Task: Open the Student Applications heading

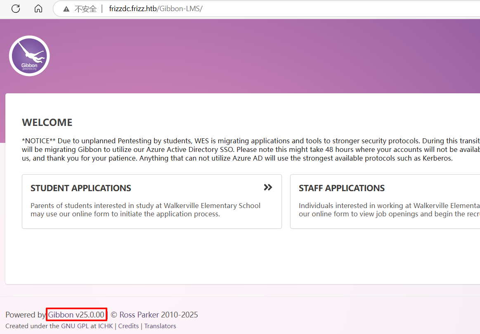Action: pyautogui.click(x=81, y=188)
